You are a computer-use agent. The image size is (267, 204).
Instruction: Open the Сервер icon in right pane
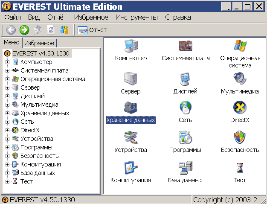coord(131,79)
